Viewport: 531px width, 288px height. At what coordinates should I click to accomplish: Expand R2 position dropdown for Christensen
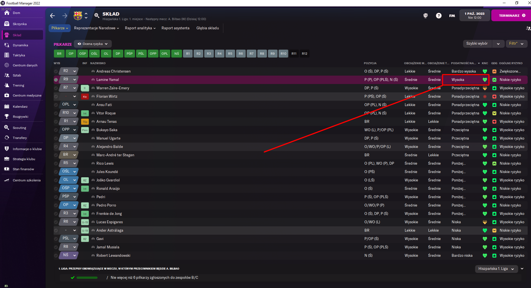click(x=75, y=71)
